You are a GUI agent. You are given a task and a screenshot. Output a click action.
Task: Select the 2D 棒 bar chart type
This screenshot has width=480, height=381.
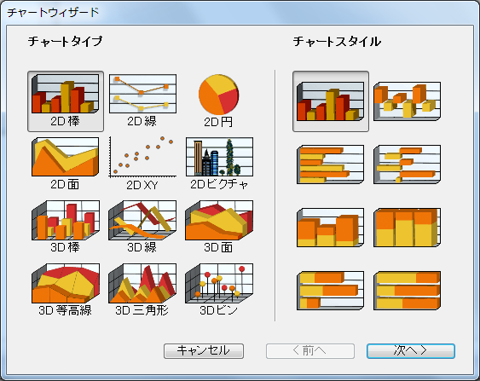coord(66,101)
